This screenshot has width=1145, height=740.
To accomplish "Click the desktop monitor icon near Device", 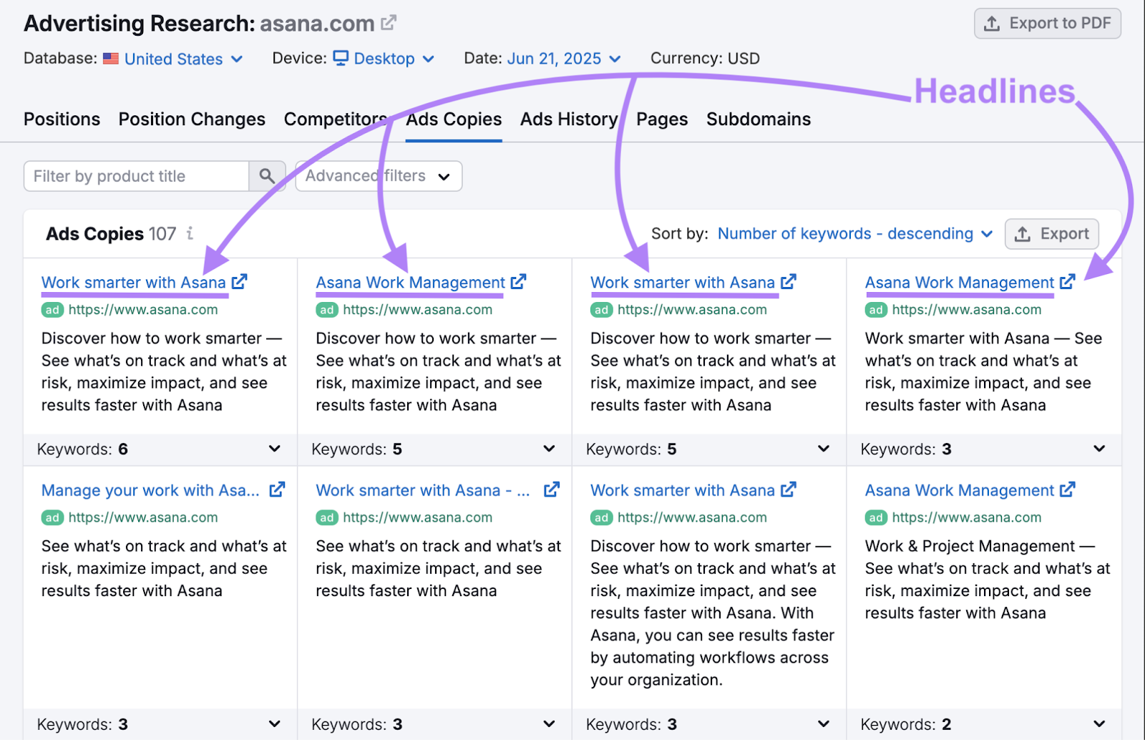I will point(342,58).
